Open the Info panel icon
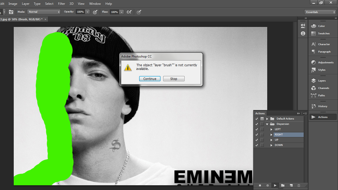The width and height of the screenshot is (338, 190). (x=303, y=34)
